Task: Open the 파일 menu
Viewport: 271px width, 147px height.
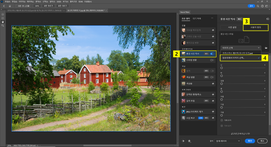Action: [x=7, y=1]
